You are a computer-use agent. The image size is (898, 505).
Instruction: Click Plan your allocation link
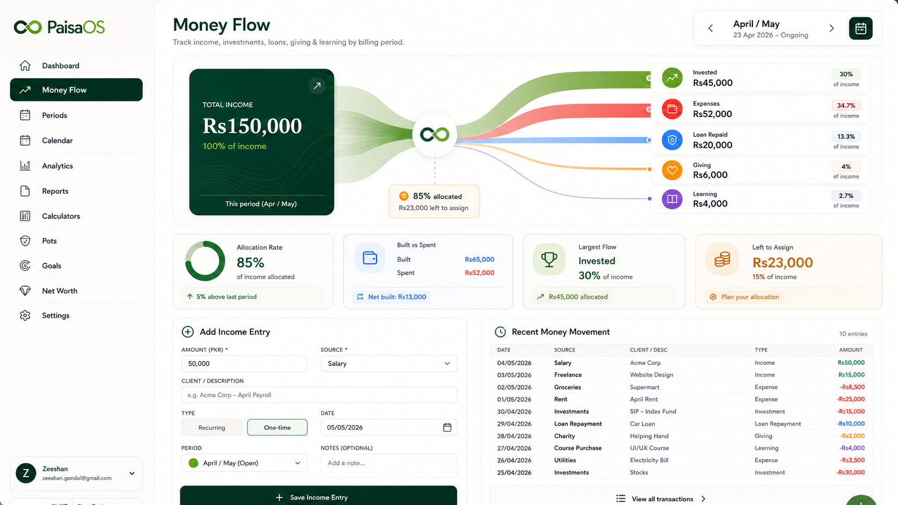click(744, 297)
